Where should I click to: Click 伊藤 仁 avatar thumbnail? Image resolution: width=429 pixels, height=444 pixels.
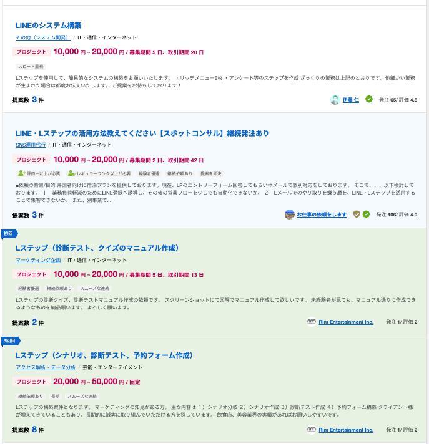[x=335, y=100]
